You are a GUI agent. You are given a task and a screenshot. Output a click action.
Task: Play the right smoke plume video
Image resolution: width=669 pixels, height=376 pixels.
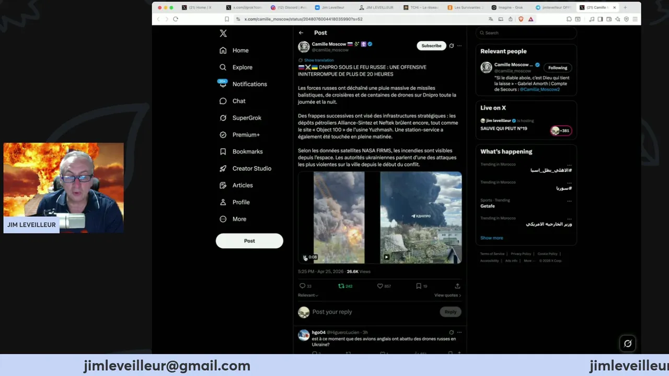pos(421,217)
